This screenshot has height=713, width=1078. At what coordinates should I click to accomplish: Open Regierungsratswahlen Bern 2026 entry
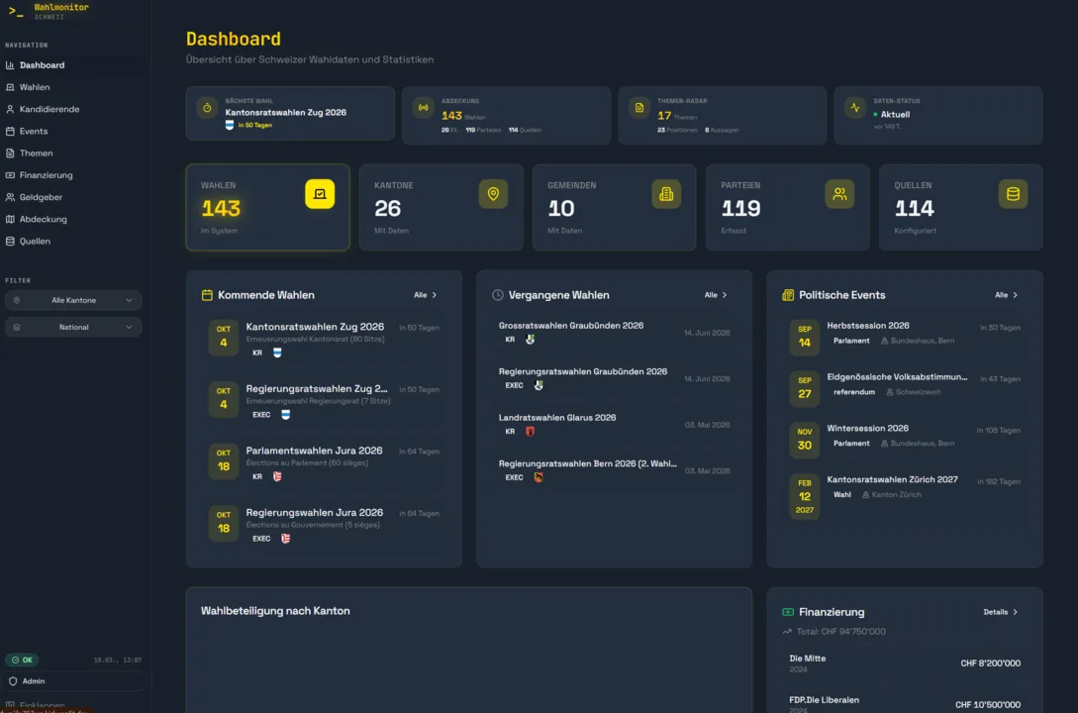point(614,470)
